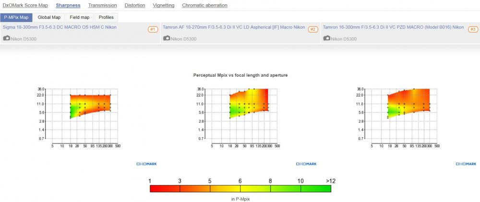Select the P-MPix Map tab
Image resolution: width=480 pixels, height=202 pixels.
point(16,17)
